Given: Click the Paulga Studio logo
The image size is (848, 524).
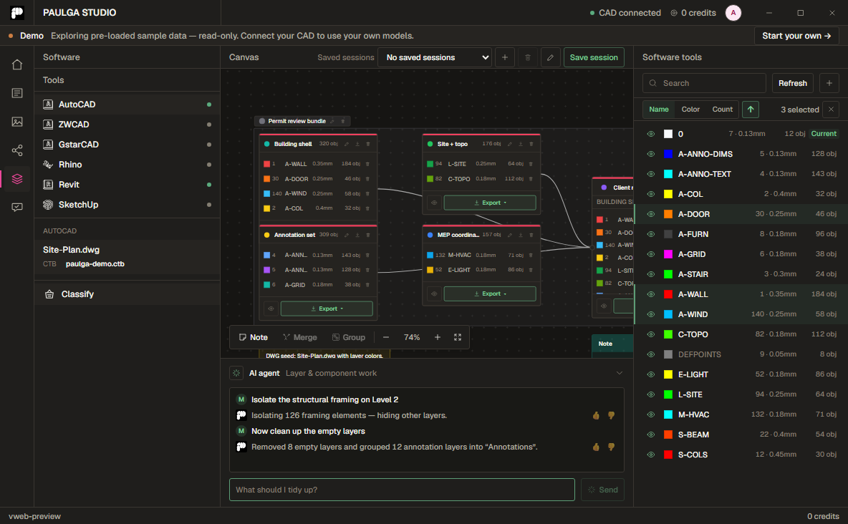Looking at the screenshot, I should (17, 12).
